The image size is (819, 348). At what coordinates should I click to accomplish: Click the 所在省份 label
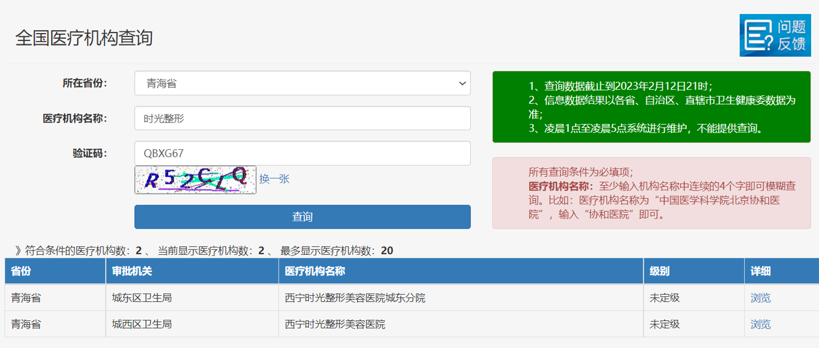coord(84,84)
